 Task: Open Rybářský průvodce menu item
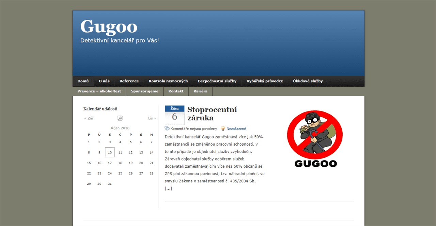click(265, 81)
